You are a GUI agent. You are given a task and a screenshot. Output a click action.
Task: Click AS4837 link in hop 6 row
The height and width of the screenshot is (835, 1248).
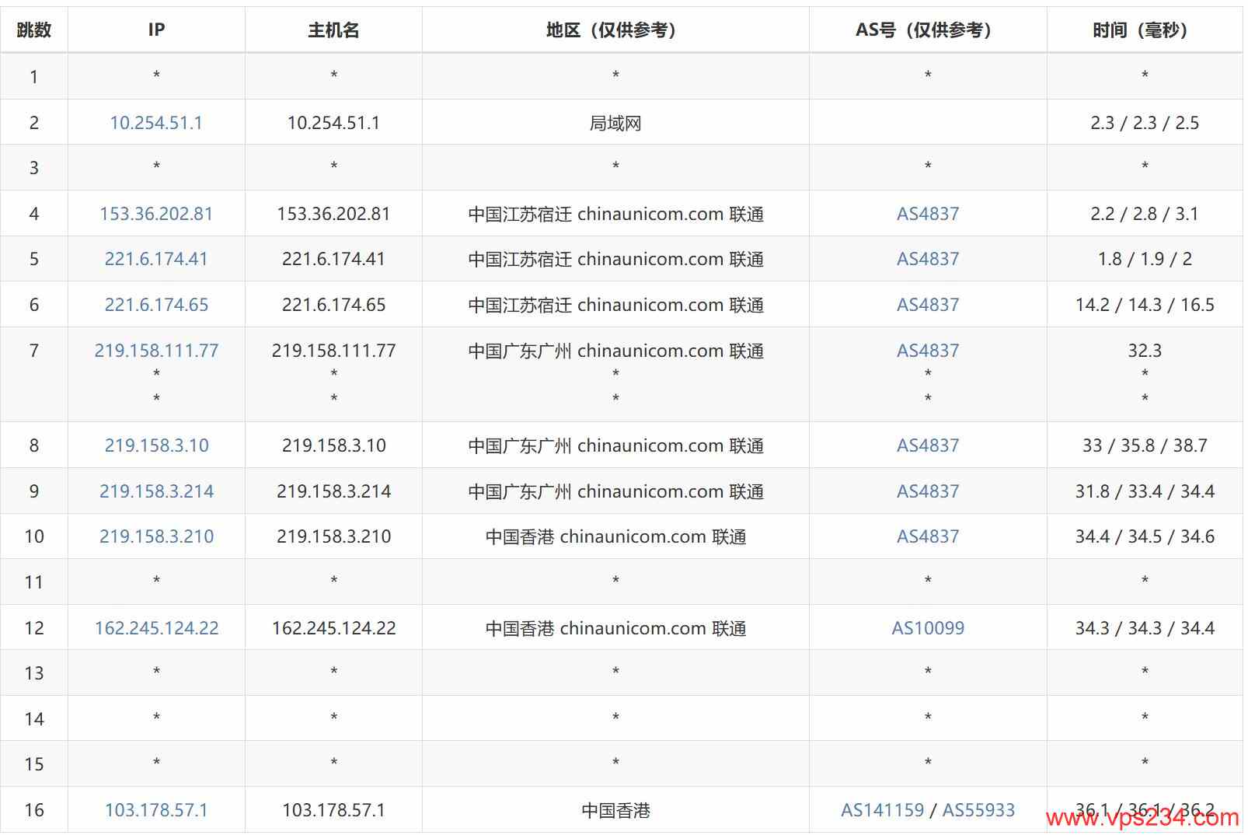(x=928, y=305)
